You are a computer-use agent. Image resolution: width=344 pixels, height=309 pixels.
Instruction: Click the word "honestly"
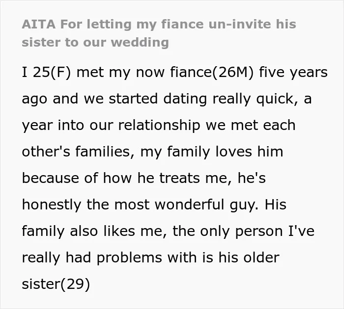click(52, 205)
